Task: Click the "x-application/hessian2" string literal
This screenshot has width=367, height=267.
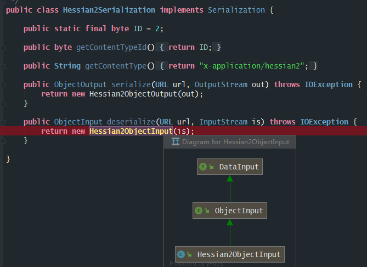Action: tap(252, 66)
